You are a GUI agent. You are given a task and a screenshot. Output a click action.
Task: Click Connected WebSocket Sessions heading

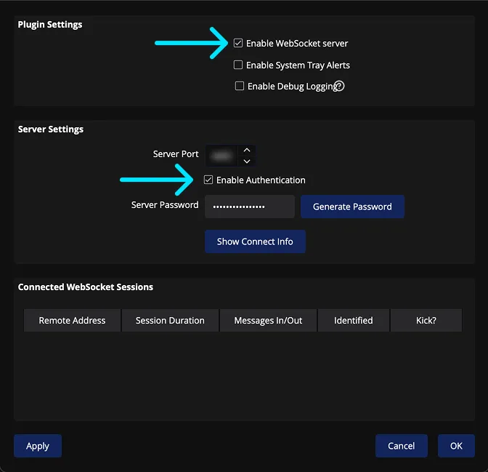click(85, 287)
